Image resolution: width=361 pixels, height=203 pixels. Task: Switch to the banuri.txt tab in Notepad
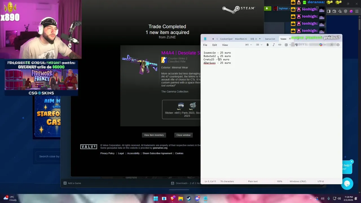click(270, 39)
